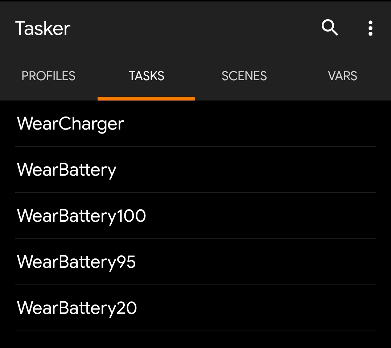The width and height of the screenshot is (391, 348).
Task: Search tasks using the top bar icon
Action: click(330, 28)
